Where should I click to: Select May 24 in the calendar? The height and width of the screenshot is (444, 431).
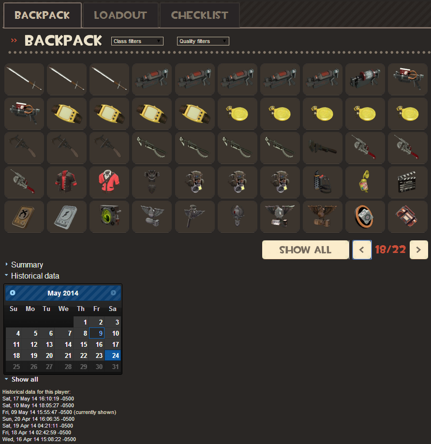[113, 355]
